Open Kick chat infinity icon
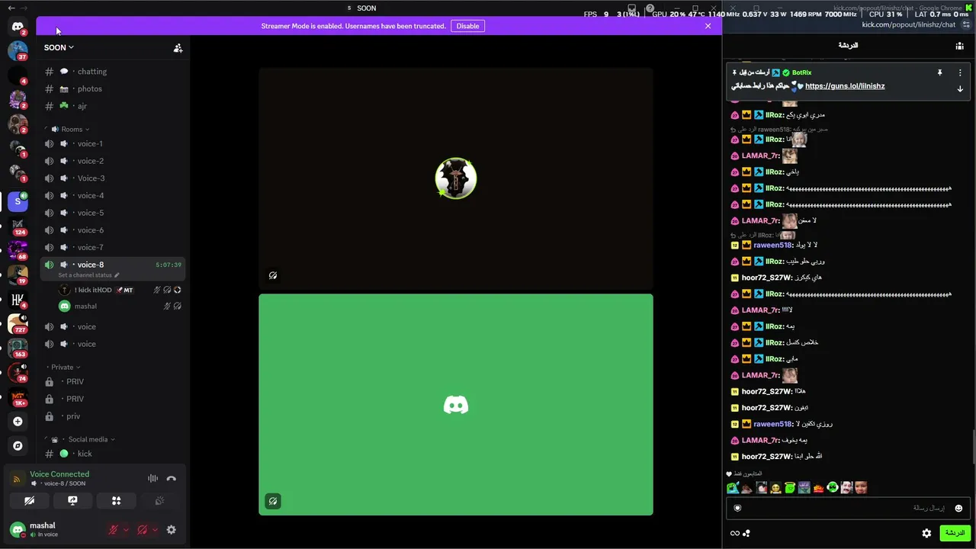The height and width of the screenshot is (549, 976). point(734,534)
